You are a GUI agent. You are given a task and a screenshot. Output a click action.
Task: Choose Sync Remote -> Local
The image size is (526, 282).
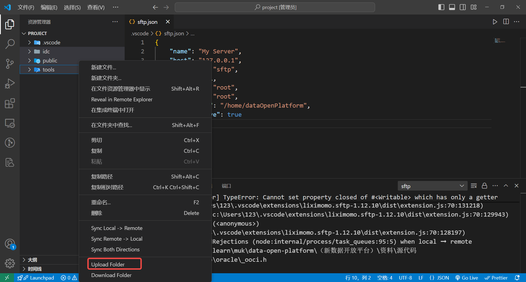click(x=145, y=239)
